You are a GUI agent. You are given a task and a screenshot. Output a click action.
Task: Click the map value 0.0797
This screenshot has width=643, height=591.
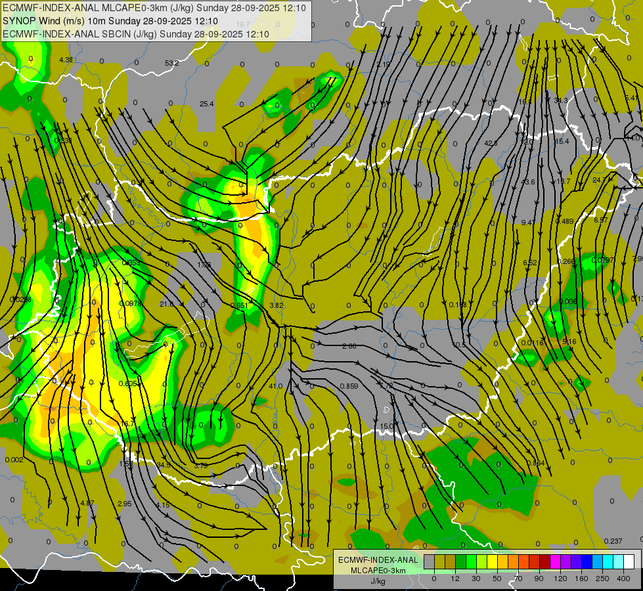click(x=603, y=260)
